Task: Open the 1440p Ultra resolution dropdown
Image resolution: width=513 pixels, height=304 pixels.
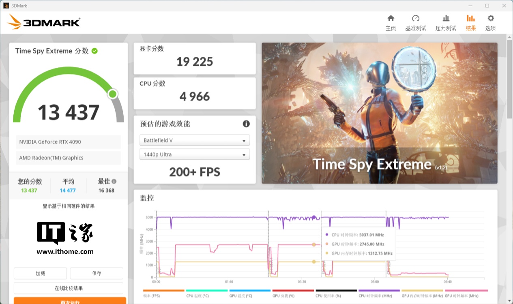Action: (x=195, y=154)
